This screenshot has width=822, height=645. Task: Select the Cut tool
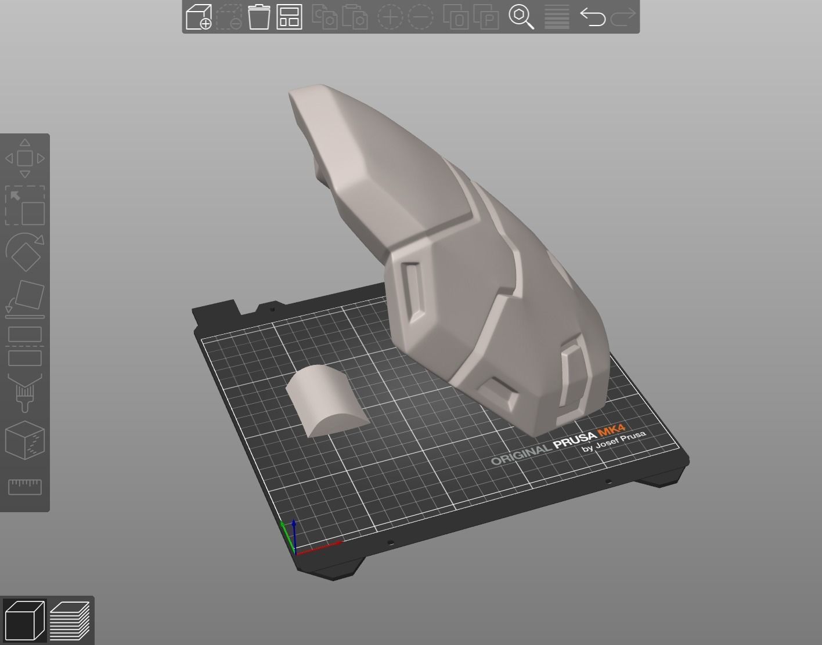25,346
